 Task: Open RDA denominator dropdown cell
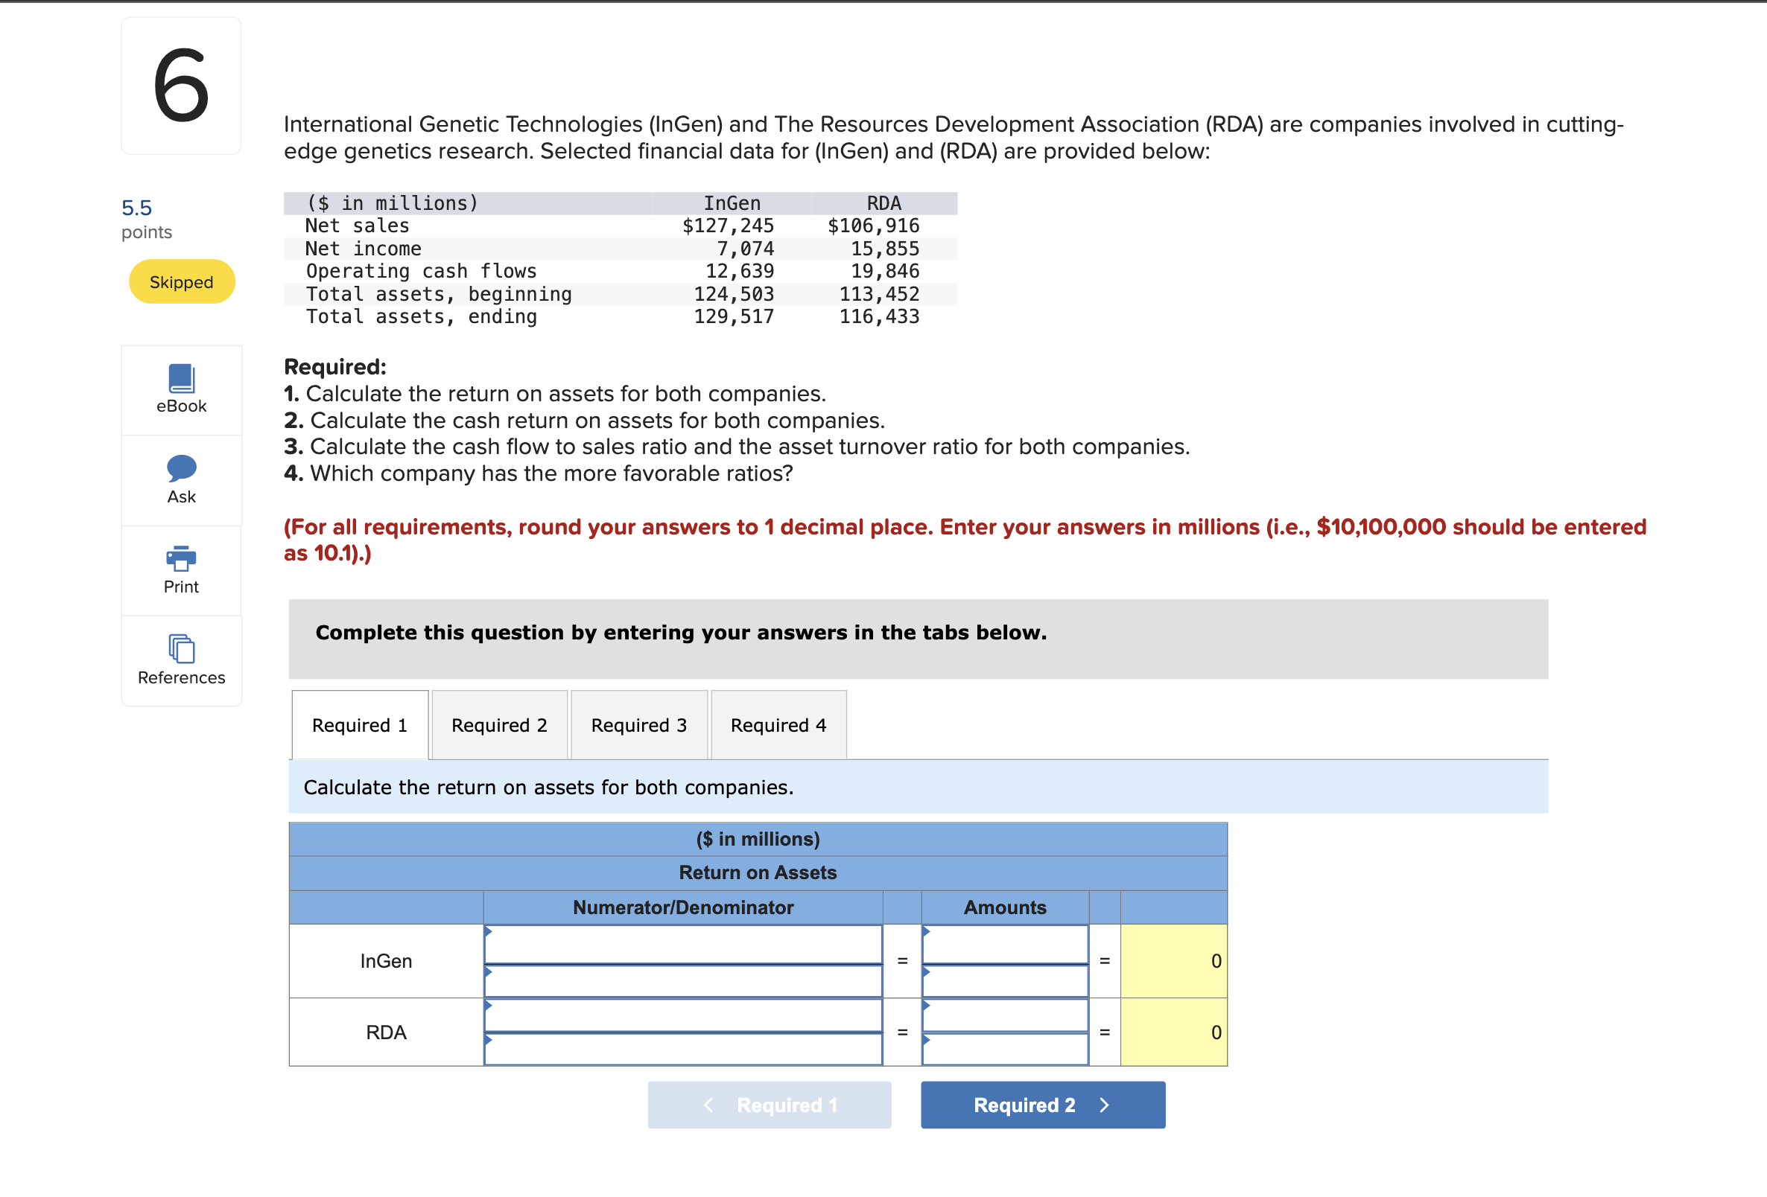tap(683, 1049)
